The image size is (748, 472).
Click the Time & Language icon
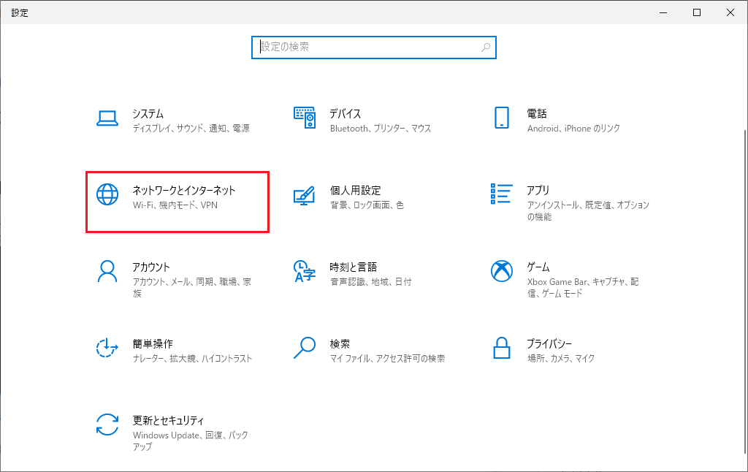(305, 271)
